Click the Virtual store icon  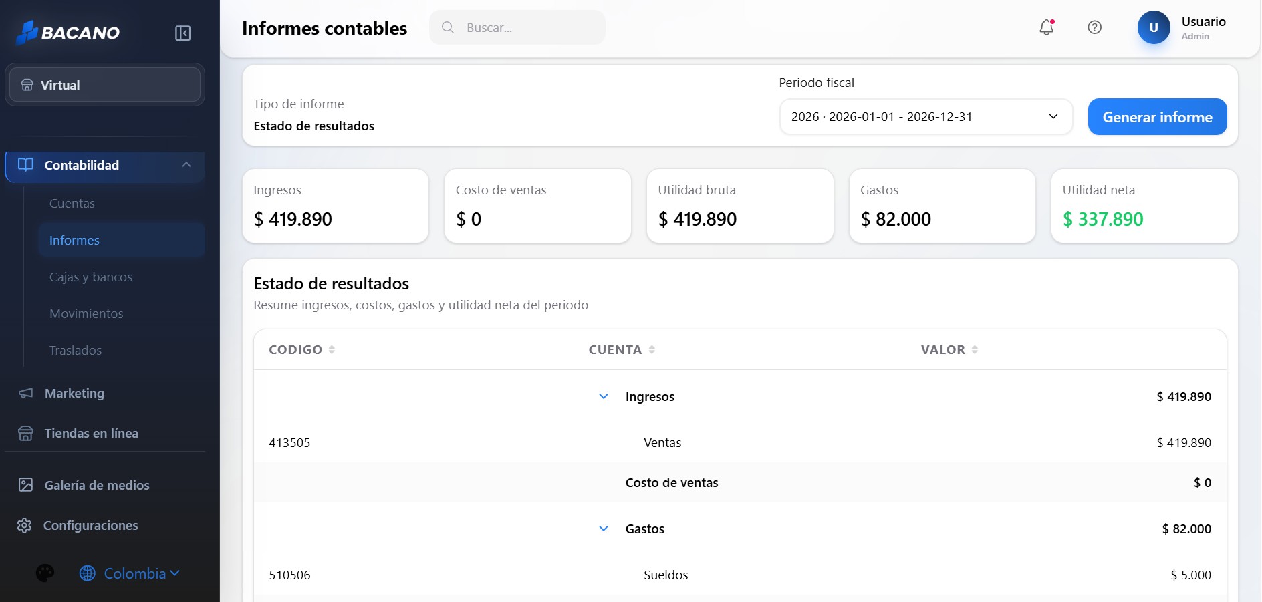[27, 85]
